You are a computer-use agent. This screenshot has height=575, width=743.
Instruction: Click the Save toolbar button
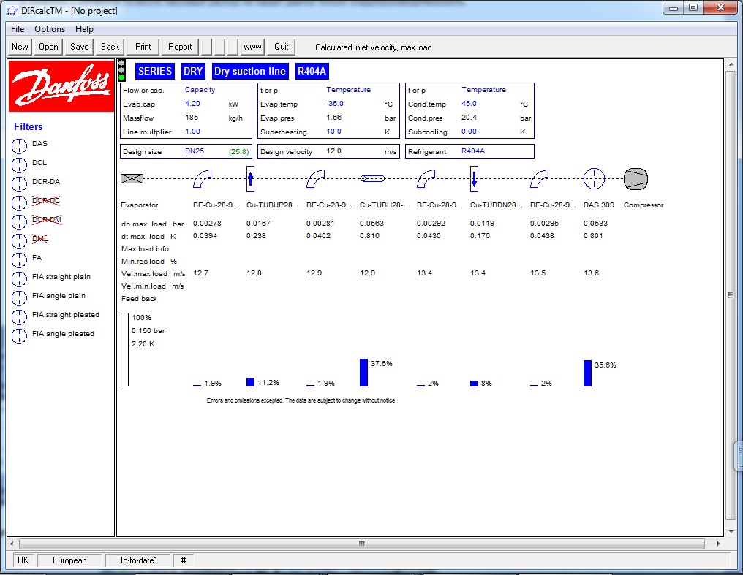(79, 47)
